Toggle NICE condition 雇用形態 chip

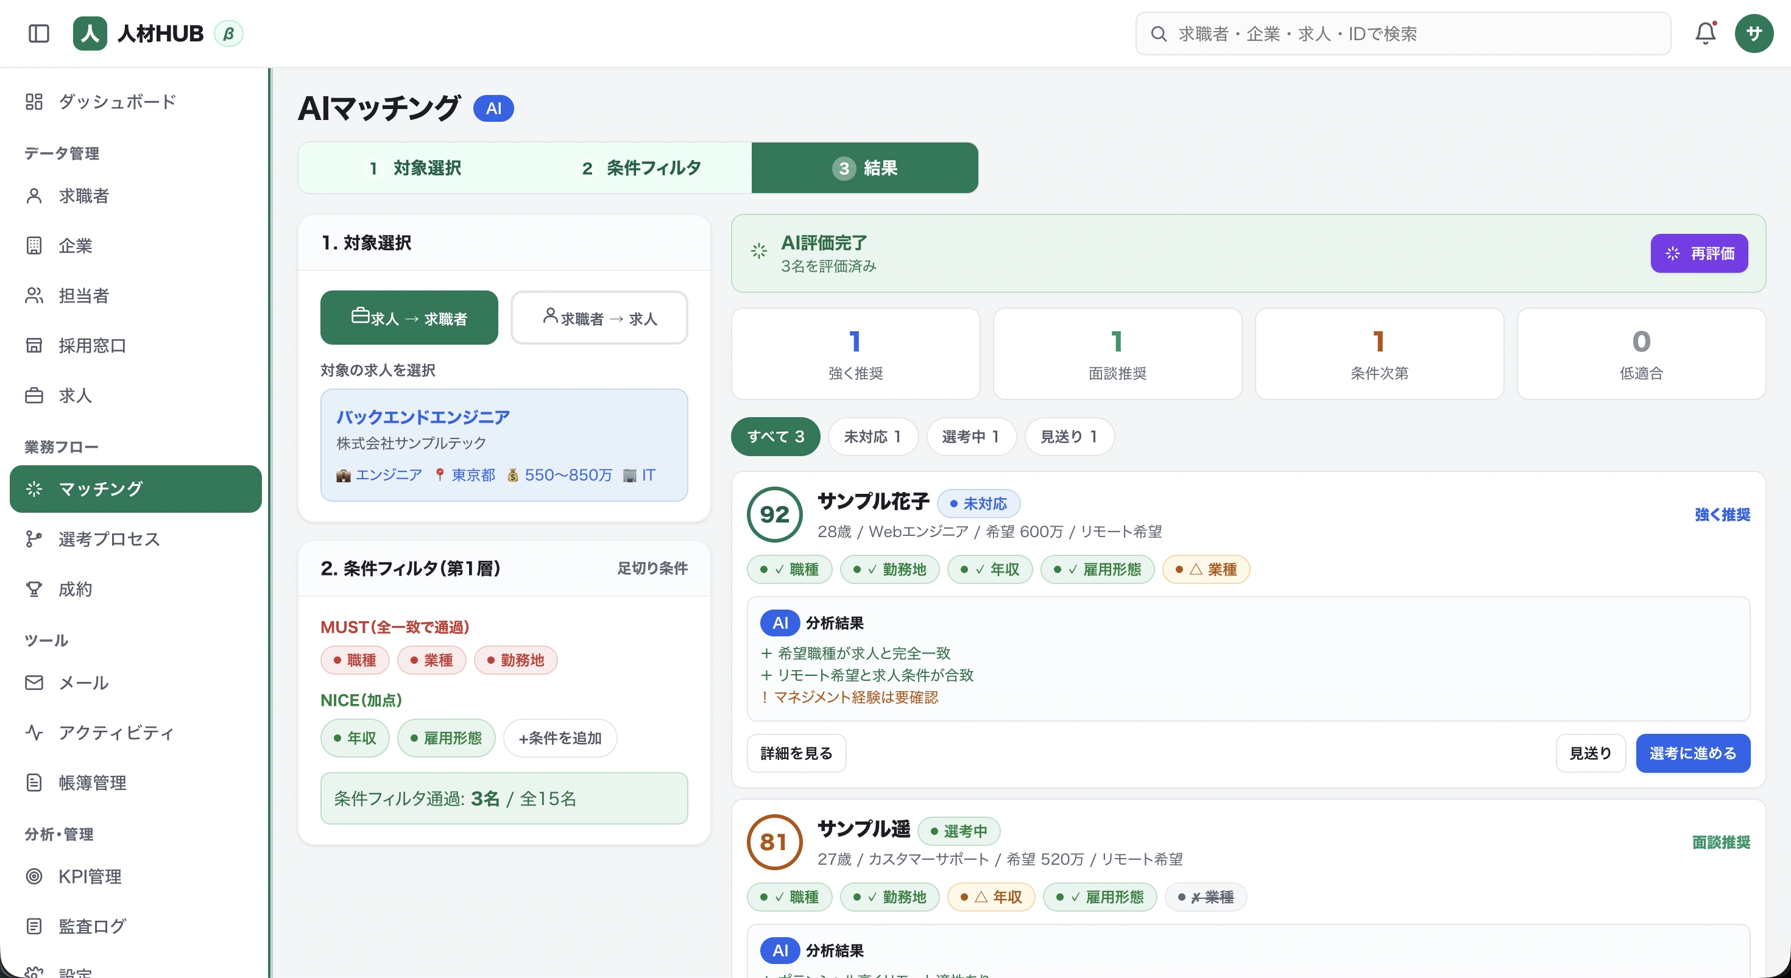coord(447,737)
